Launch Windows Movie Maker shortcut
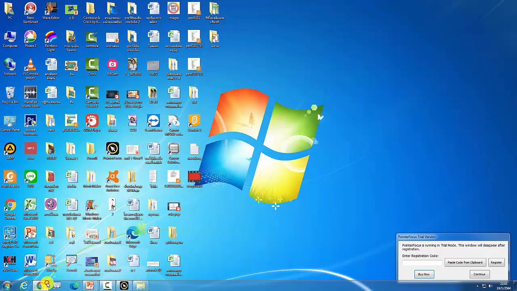This screenshot has height=291, width=517. (x=92, y=209)
